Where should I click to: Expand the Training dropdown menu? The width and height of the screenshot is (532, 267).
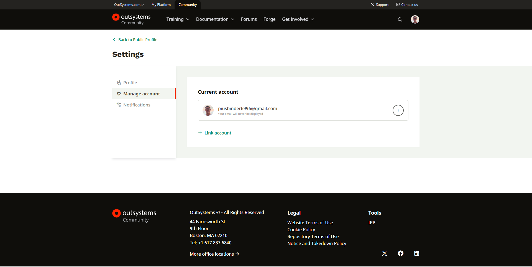tap(178, 19)
